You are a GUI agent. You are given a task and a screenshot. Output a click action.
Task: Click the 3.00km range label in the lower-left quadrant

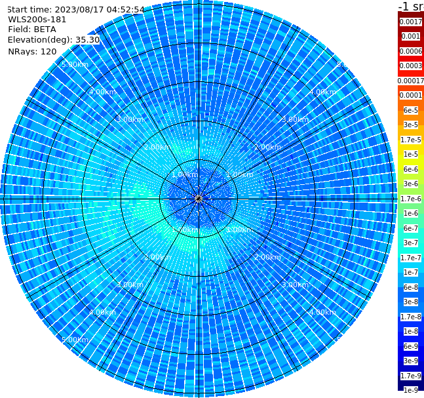(130, 285)
